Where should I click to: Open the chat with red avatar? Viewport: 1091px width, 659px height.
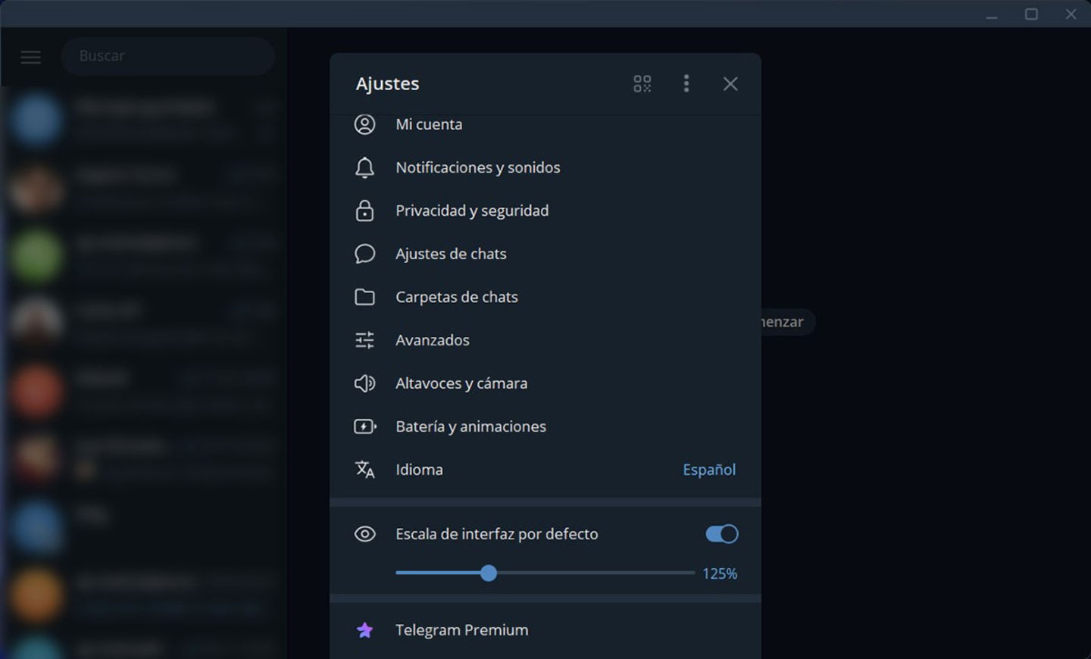click(144, 392)
